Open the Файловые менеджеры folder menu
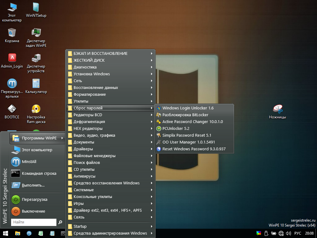 point(111,156)
